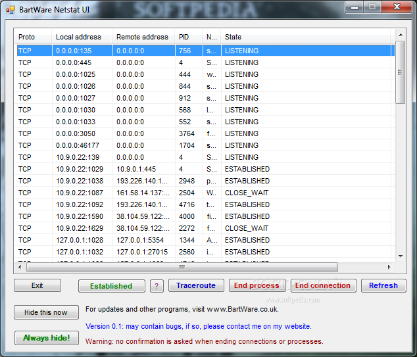
Task: Open help with the question mark button
Action: click(x=157, y=286)
